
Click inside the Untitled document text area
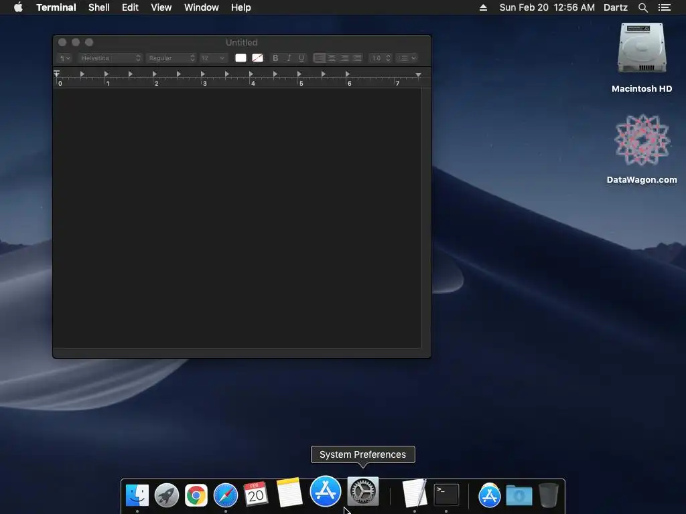(236, 218)
